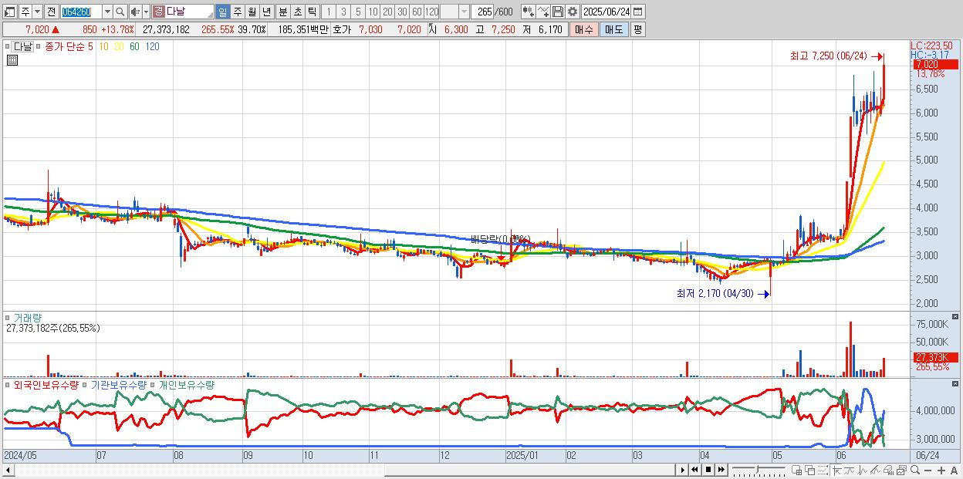Click the stop button in bottom controls
This screenshot has width=963, height=479.
click(x=708, y=470)
